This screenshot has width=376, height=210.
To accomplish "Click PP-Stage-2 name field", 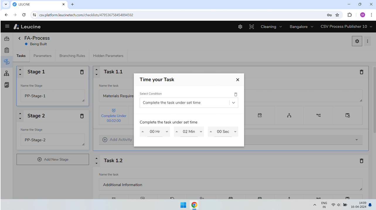I will click(53, 140).
